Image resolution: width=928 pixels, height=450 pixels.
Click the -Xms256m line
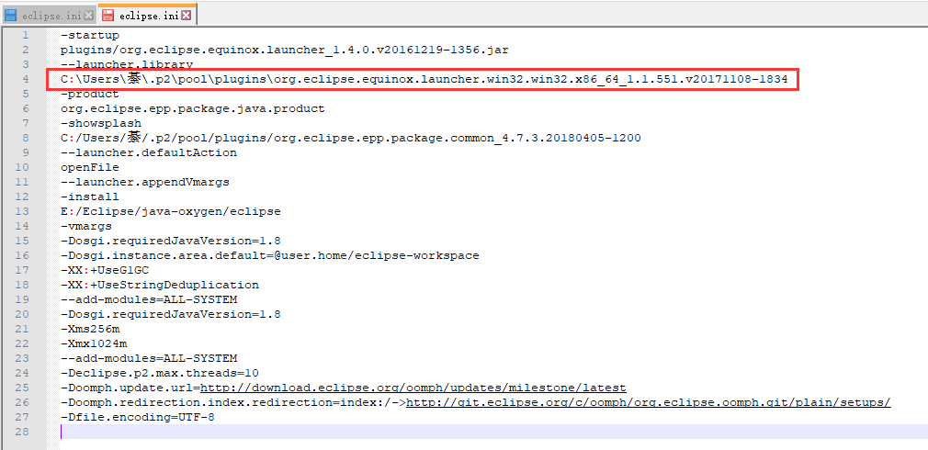pyautogui.click(x=90, y=329)
